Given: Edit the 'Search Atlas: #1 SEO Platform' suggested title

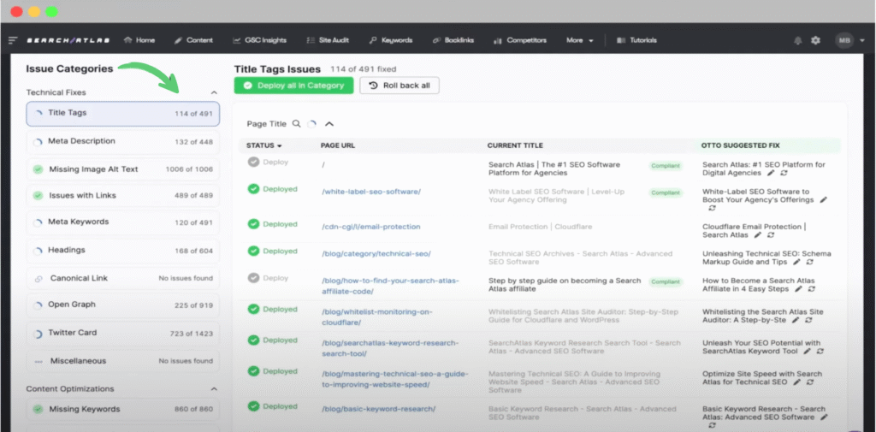Looking at the screenshot, I should click(771, 174).
